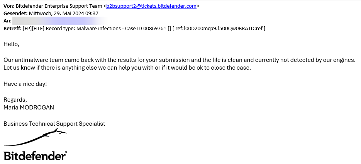Place cursor on the "Hello," greeting
Screen dimensions: 361x164
pyautogui.click(x=11, y=44)
